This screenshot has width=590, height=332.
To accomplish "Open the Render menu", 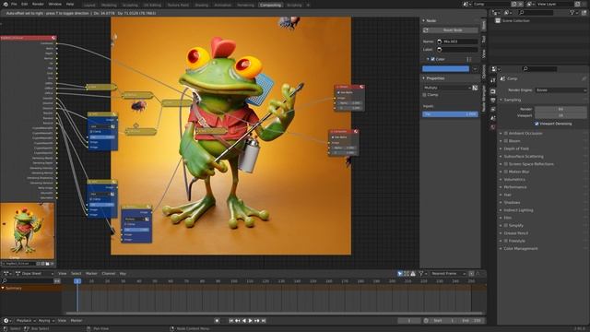I will (38, 4).
